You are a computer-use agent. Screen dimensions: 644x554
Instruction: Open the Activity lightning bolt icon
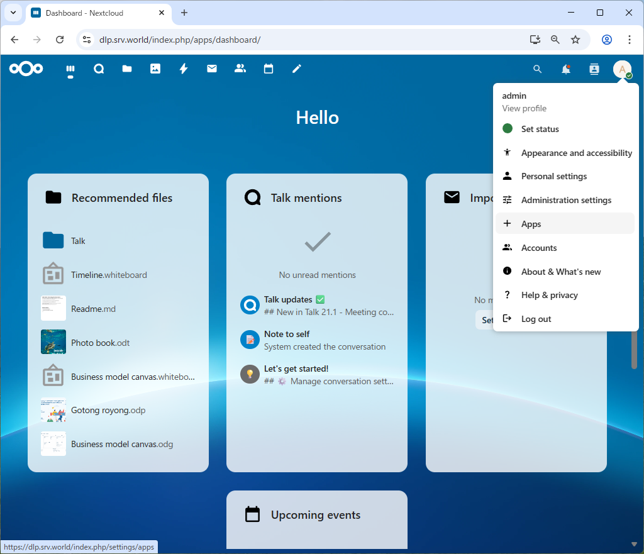[x=184, y=69]
